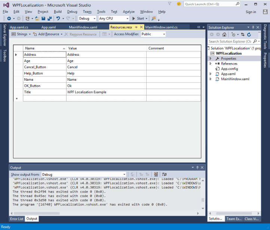Click the References node icon
The height and width of the screenshot is (230, 270).
coord(217,64)
